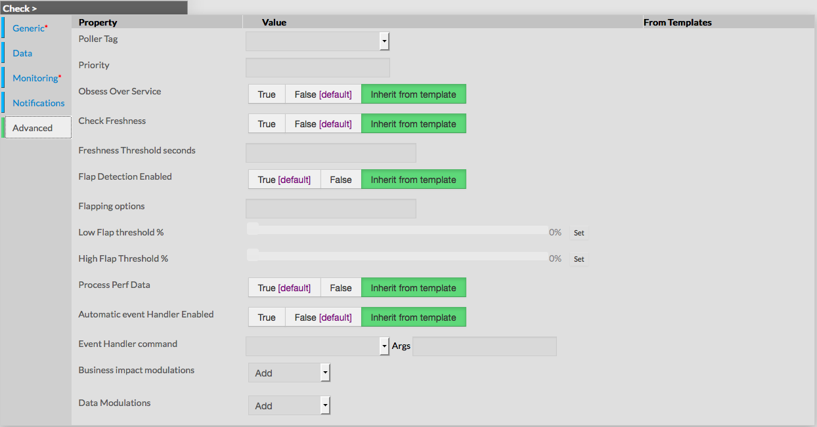Click Set button for Low Flap threshold
Screen dimensions: 817x427
(x=579, y=233)
